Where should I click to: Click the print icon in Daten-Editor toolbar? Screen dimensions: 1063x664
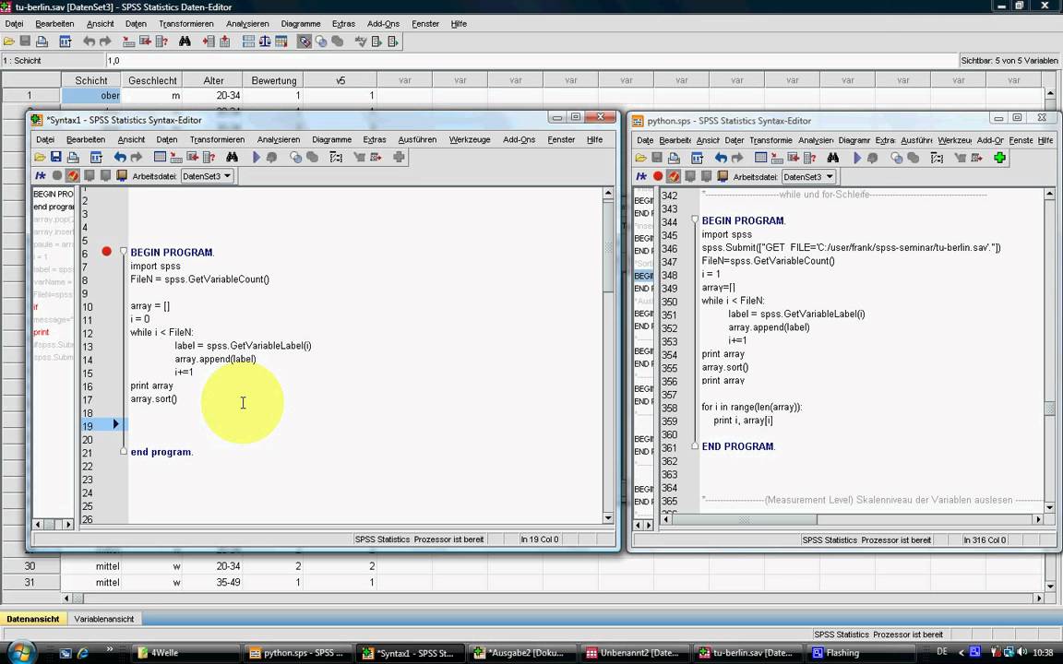42,42
